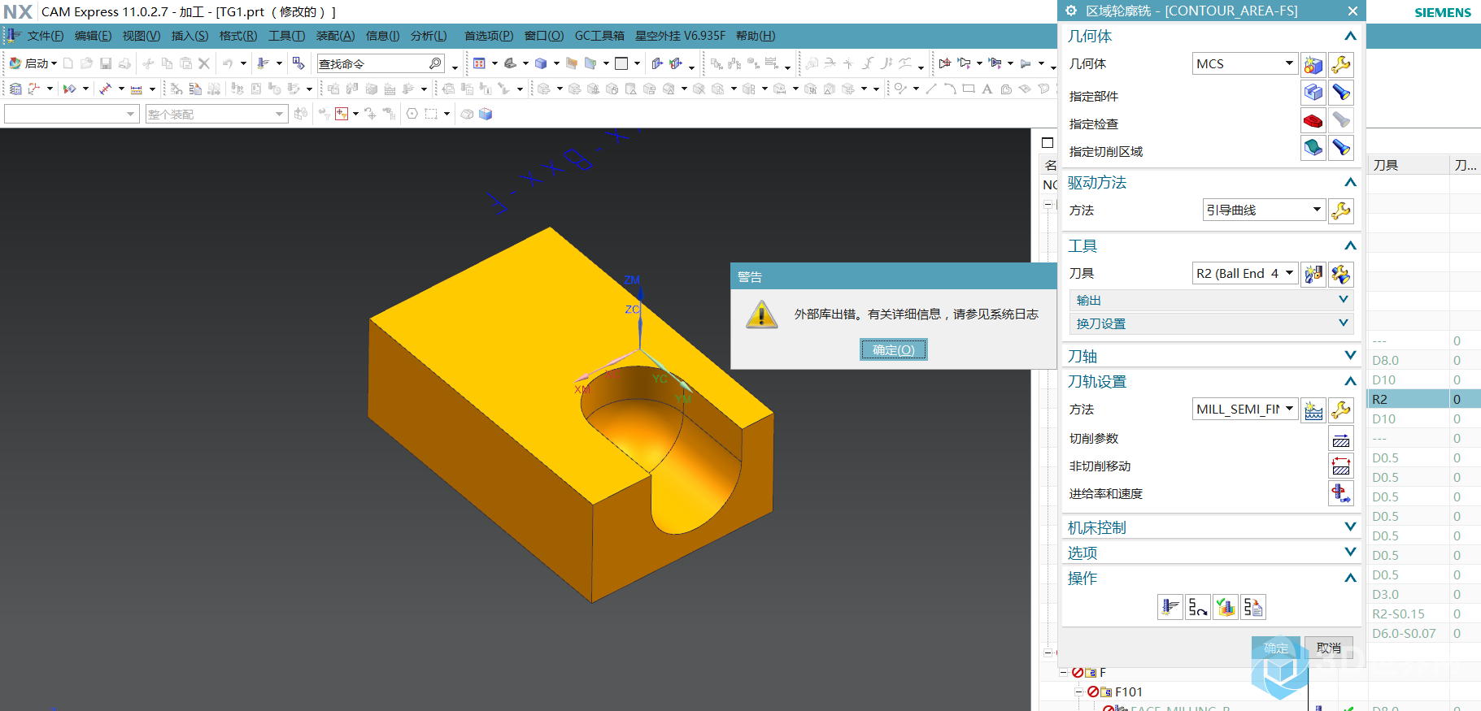This screenshot has width=1481, height=711.
Task: Select the D8.0 tool cell
Action: pos(1409,360)
